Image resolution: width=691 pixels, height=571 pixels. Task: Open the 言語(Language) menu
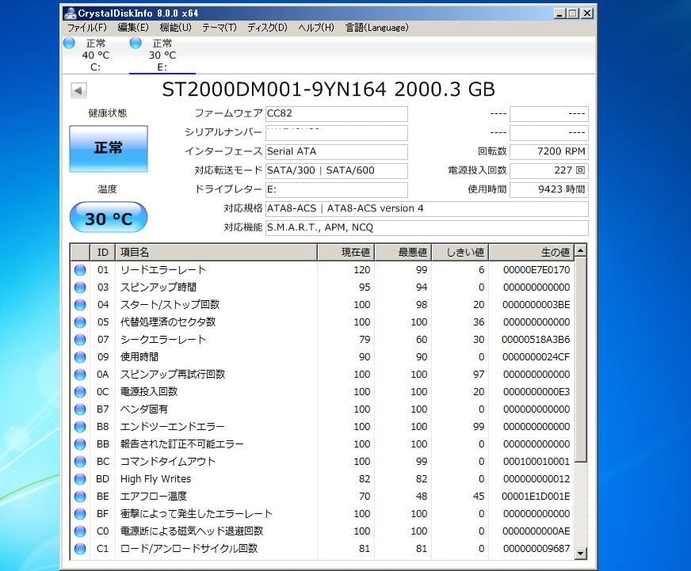click(376, 28)
